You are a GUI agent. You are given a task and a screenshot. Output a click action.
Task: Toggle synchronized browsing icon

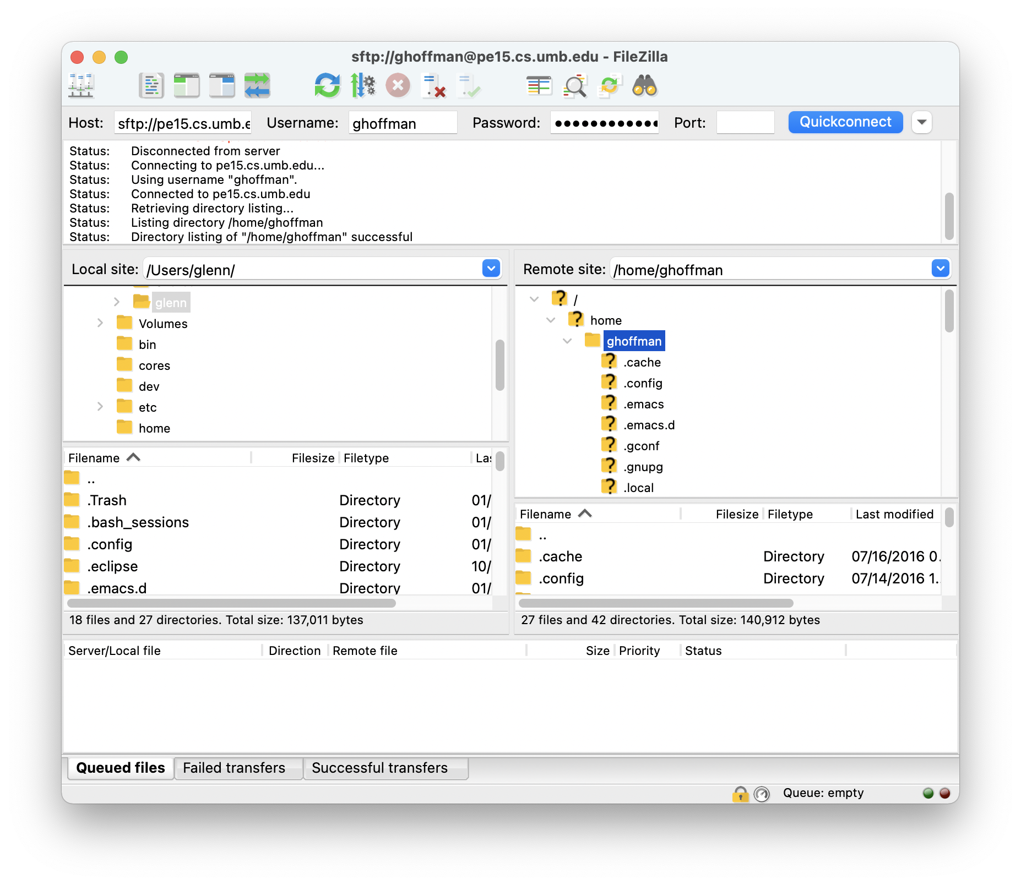tap(610, 86)
